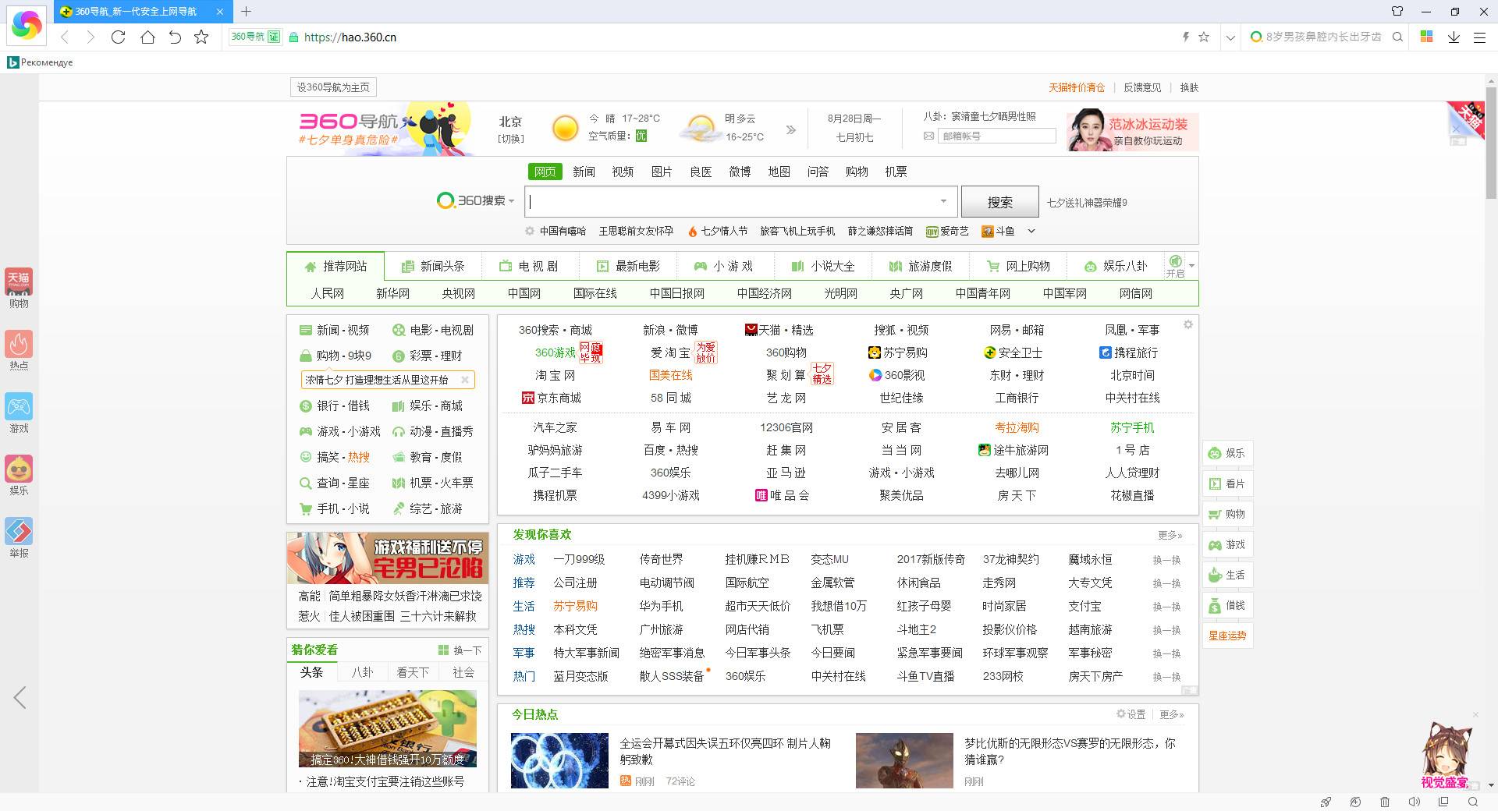Reload the page with refresh icon
Viewport: 1498px width, 811px height.
click(x=118, y=37)
